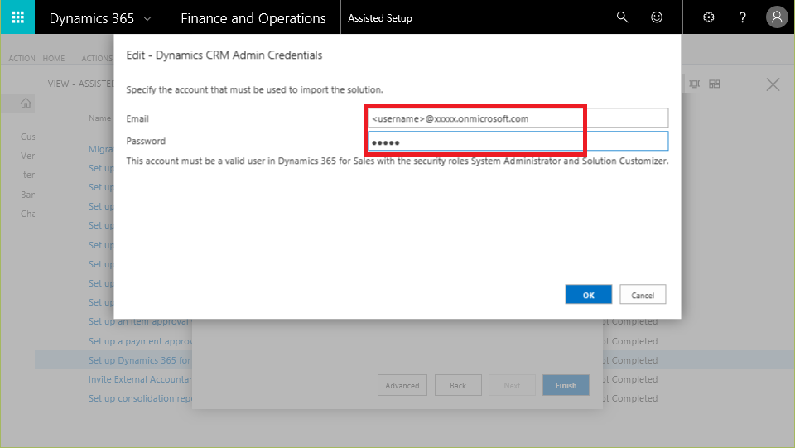The width and height of the screenshot is (795, 448).
Task: Switch to tile view icon
Action: (715, 84)
